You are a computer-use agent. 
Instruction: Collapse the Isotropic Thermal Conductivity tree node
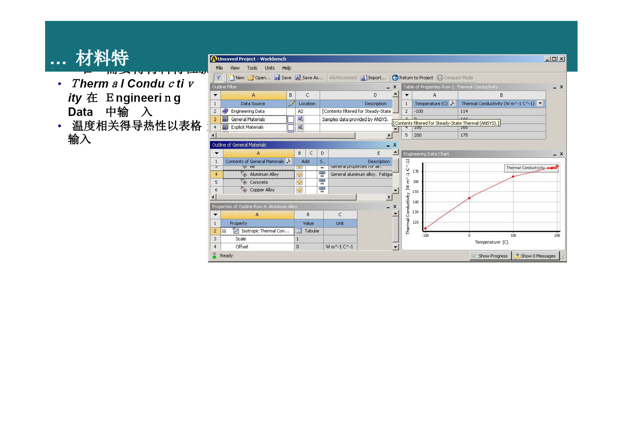pos(224,231)
